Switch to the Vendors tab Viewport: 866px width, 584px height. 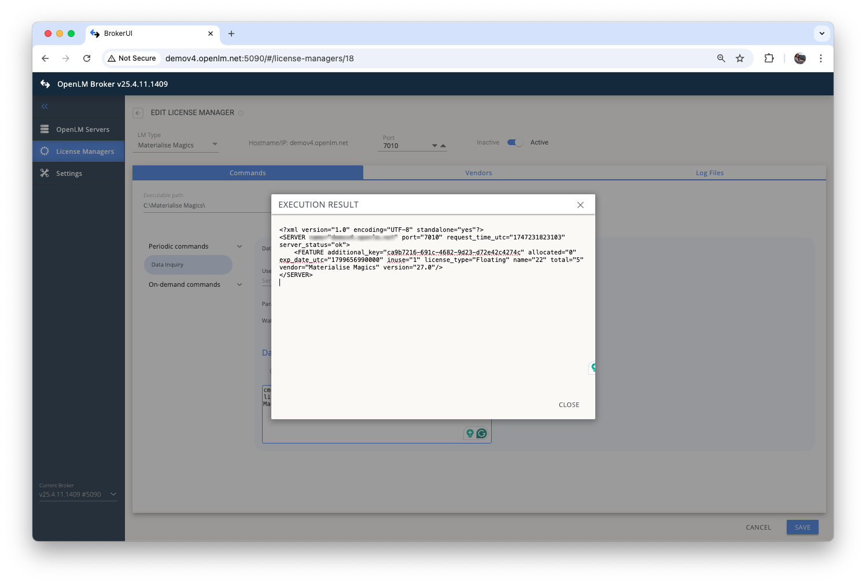(478, 173)
